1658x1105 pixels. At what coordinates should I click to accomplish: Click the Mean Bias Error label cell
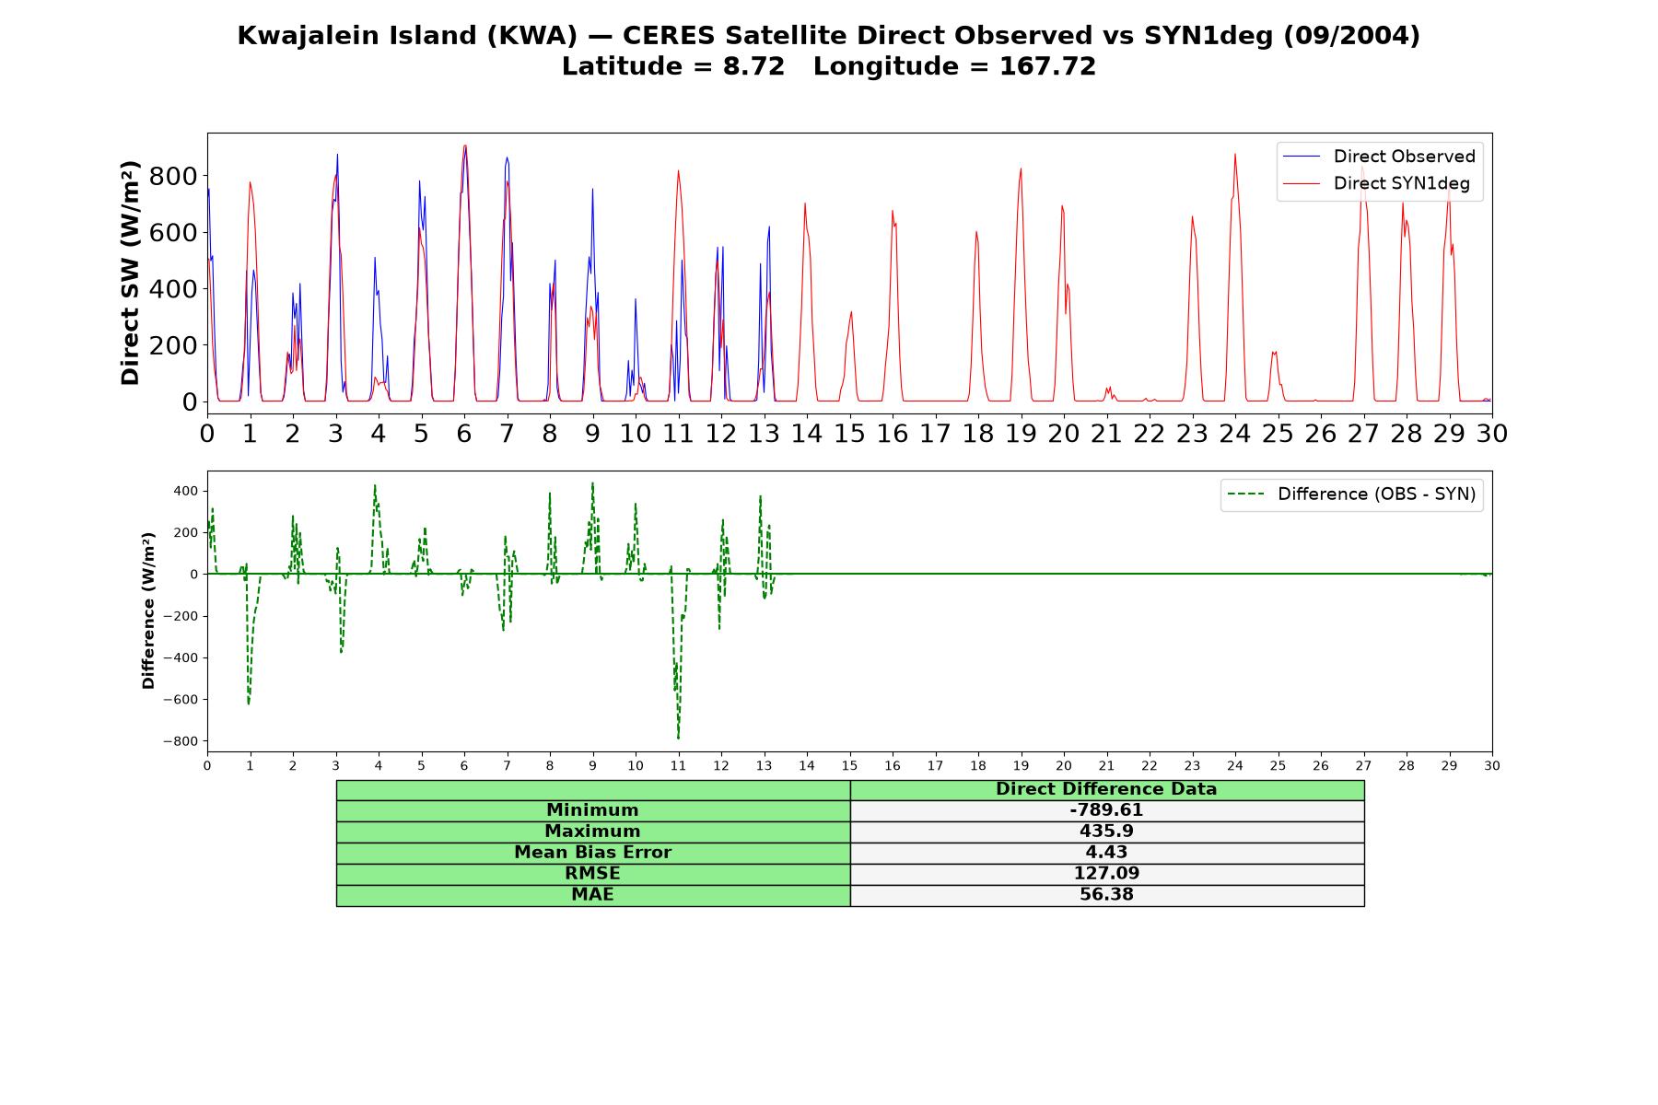[x=593, y=853]
